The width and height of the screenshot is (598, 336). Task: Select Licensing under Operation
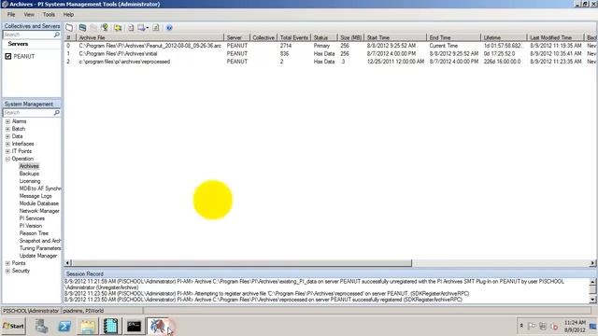(30, 181)
